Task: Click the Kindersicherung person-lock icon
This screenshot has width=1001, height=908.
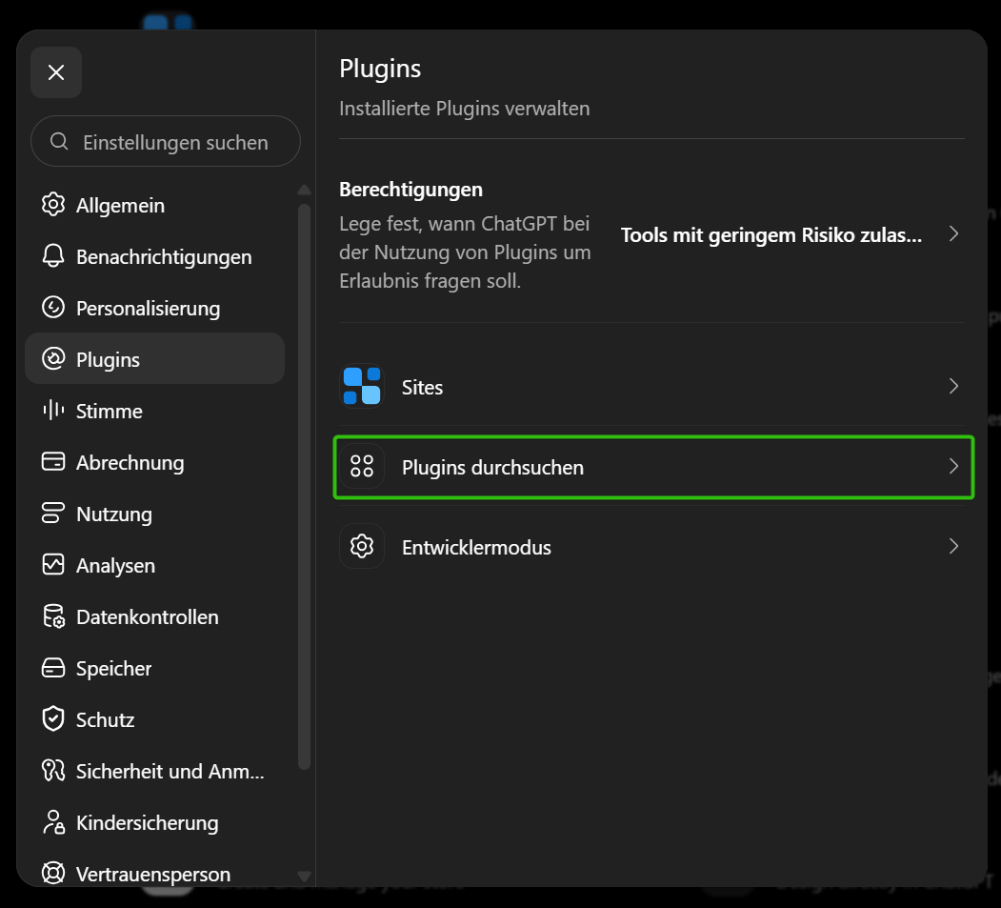Action: pos(53,822)
